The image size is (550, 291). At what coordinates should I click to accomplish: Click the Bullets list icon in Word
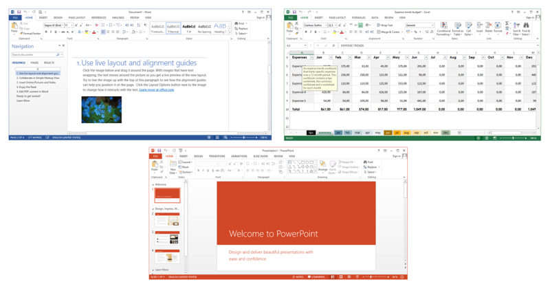coord(104,25)
